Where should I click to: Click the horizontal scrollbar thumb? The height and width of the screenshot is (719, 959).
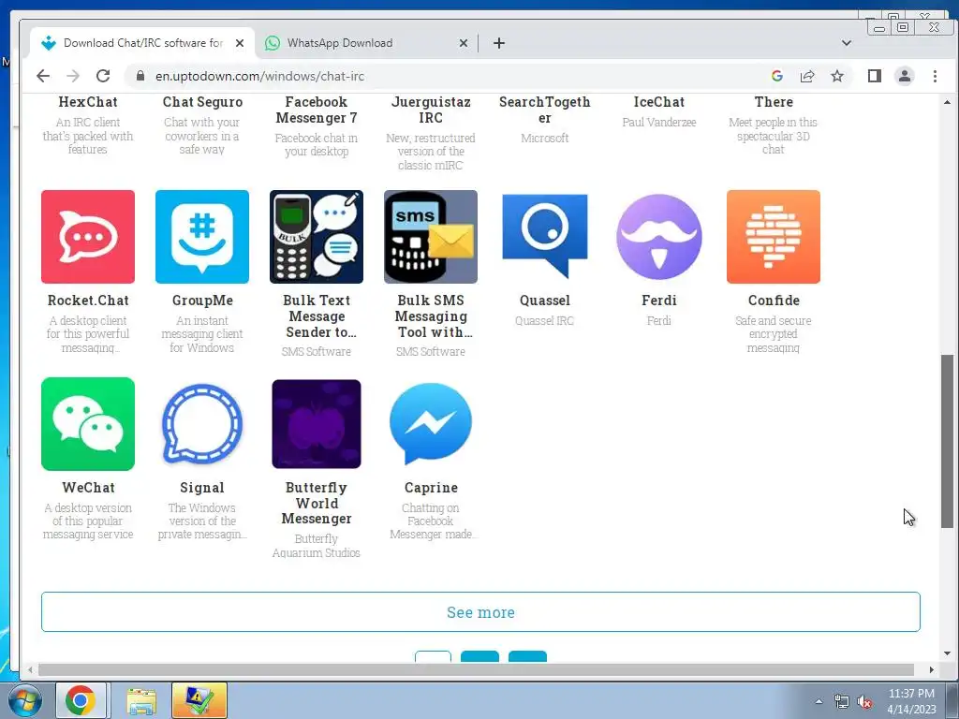click(476, 670)
